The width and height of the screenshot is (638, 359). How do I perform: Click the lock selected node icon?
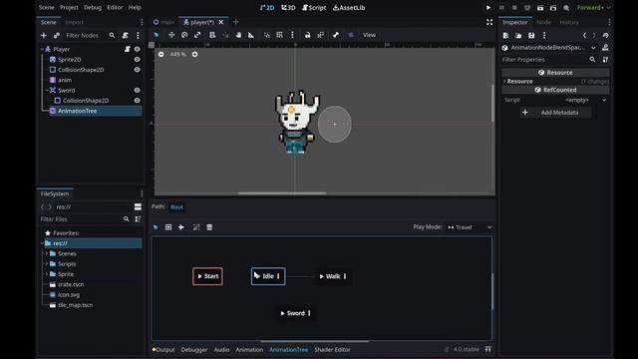coord(308,35)
